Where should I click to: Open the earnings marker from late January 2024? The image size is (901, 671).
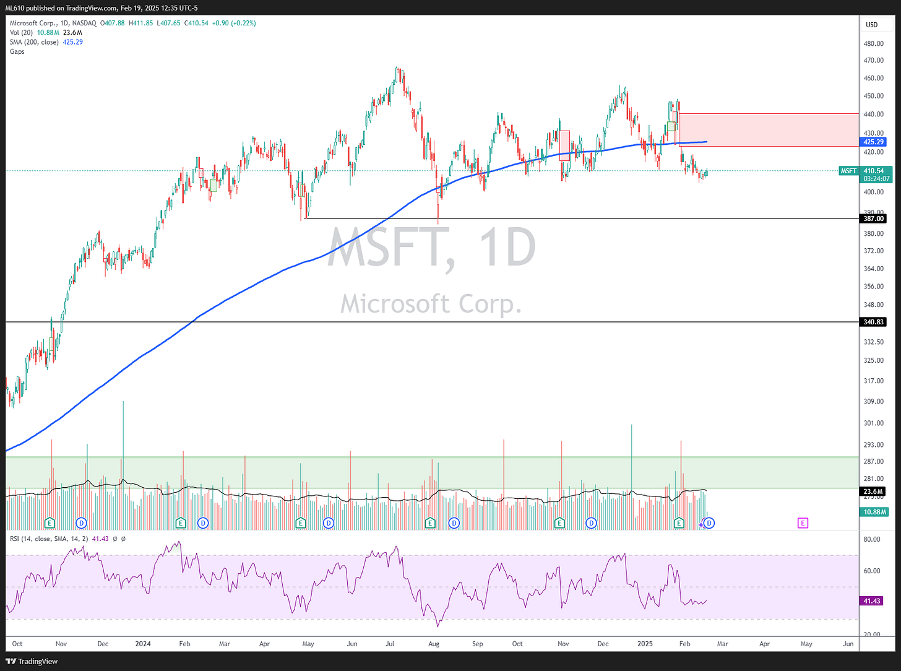181,523
